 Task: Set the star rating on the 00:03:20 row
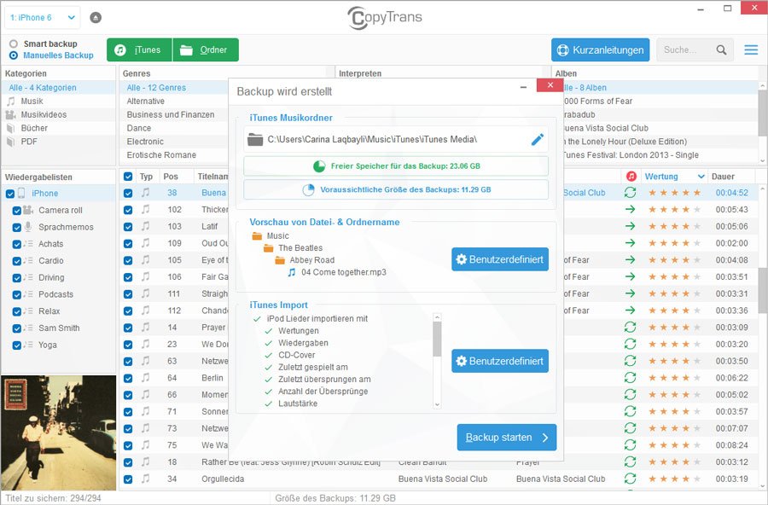pos(674,344)
